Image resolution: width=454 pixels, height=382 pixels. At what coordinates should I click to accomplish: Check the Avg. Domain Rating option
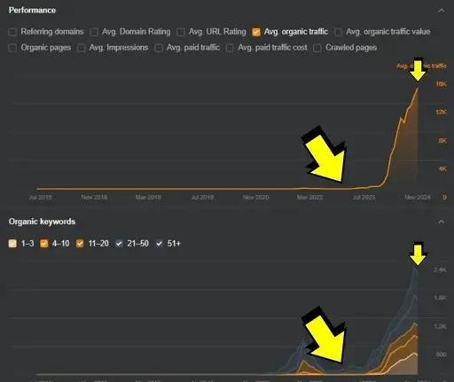click(x=94, y=32)
